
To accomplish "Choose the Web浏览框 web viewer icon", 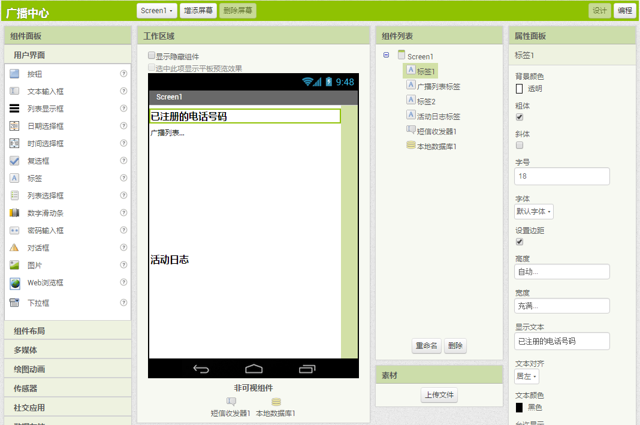I will pyautogui.click(x=15, y=283).
